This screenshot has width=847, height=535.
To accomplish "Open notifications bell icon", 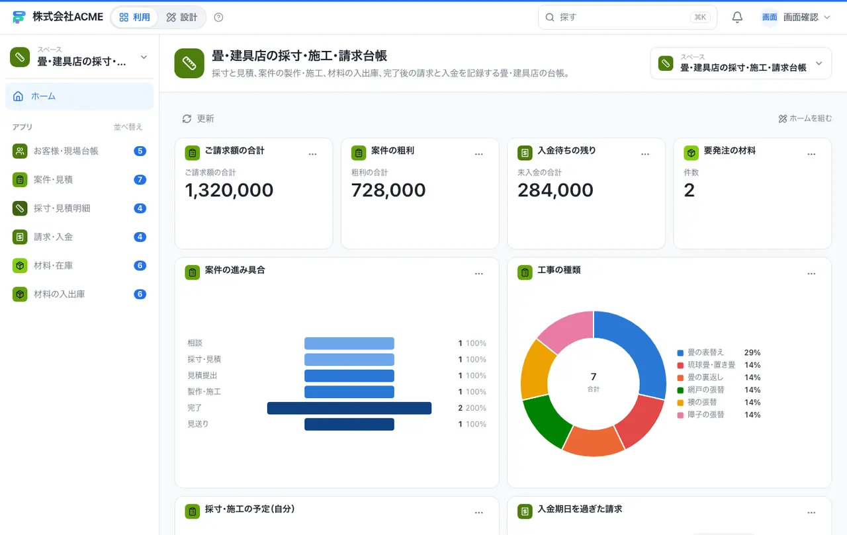I will coord(737,17).
